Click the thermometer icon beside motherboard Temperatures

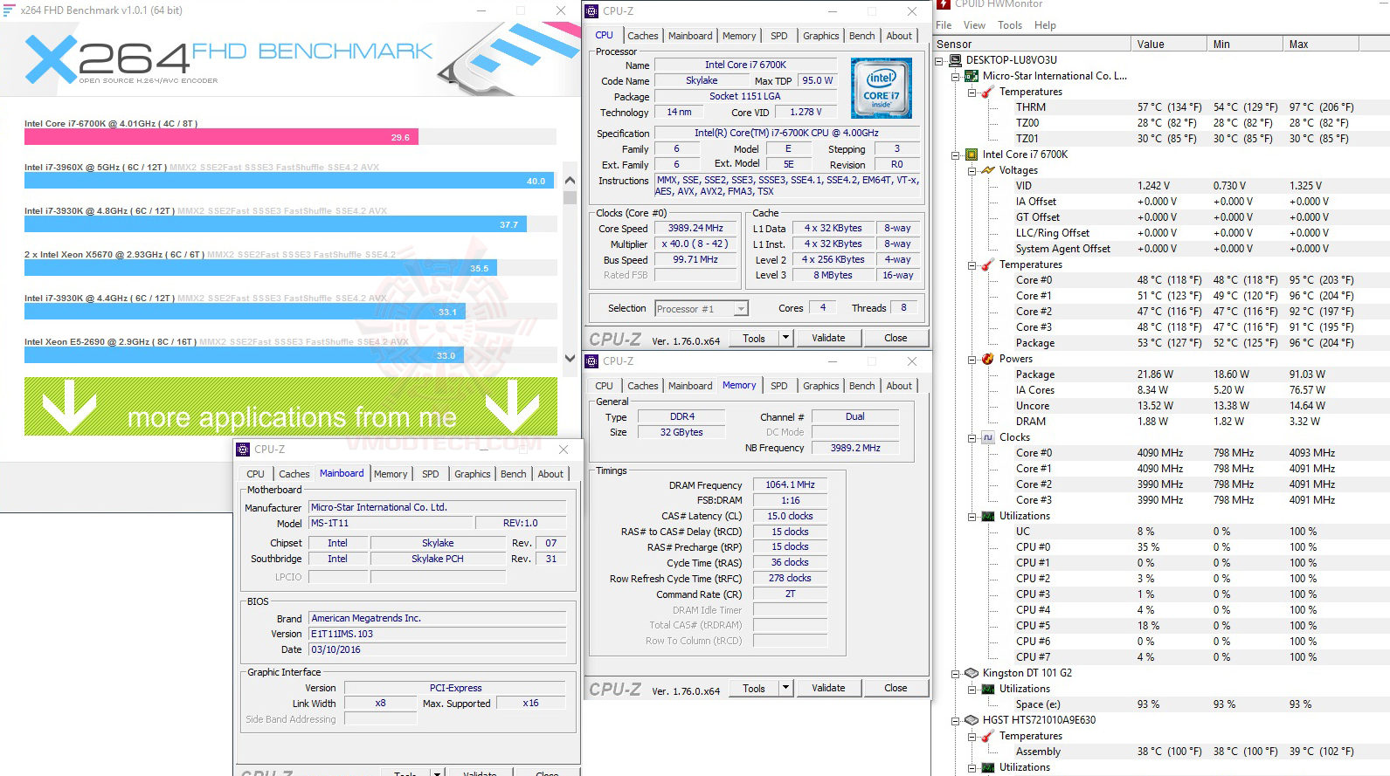pos(988,92)
